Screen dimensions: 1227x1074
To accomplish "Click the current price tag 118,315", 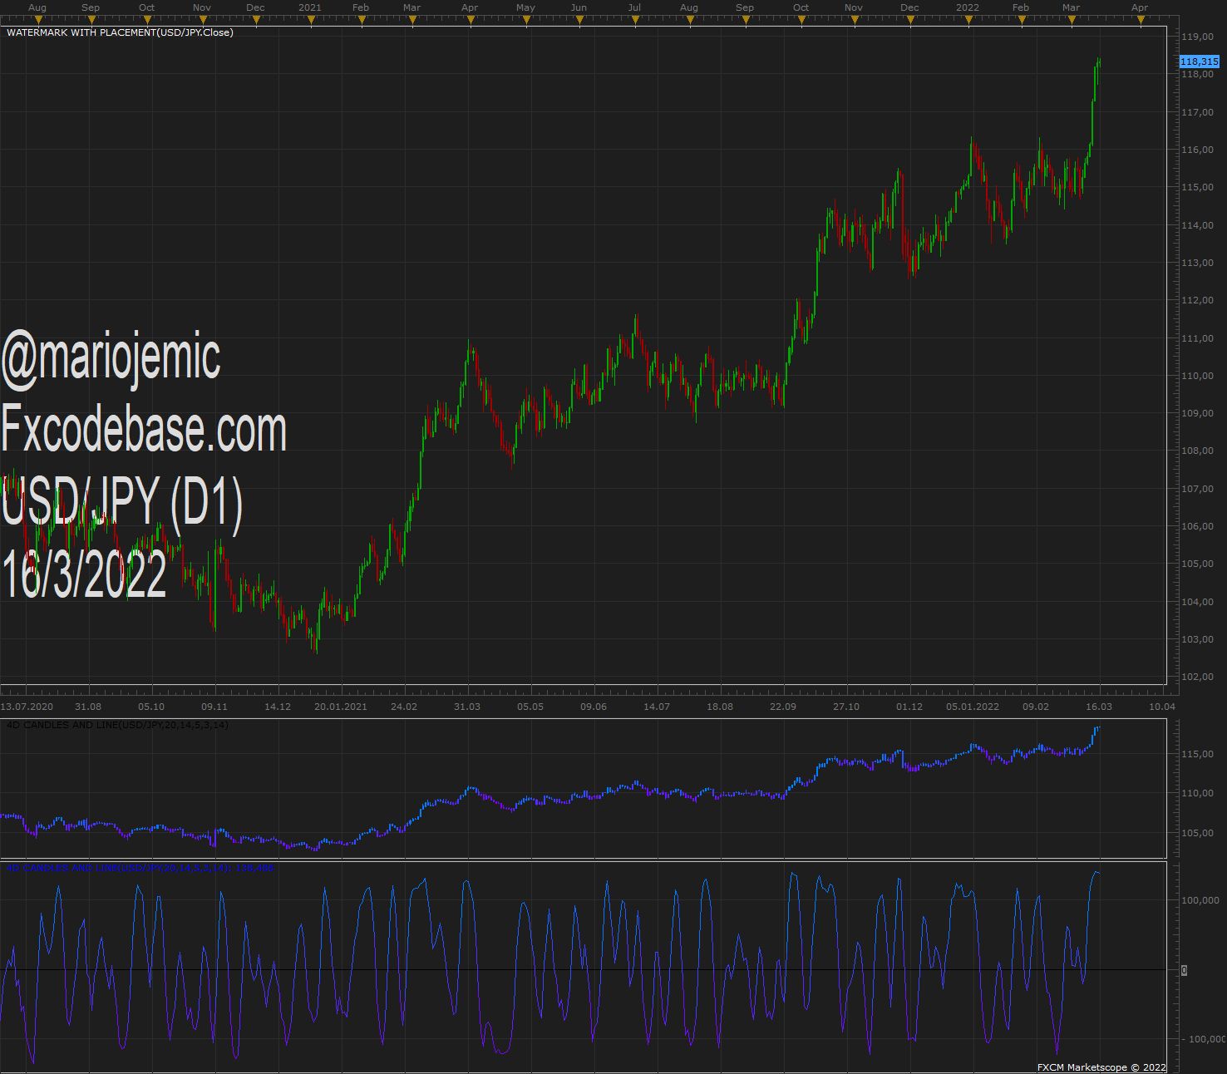I will (x=1200, y=62).
